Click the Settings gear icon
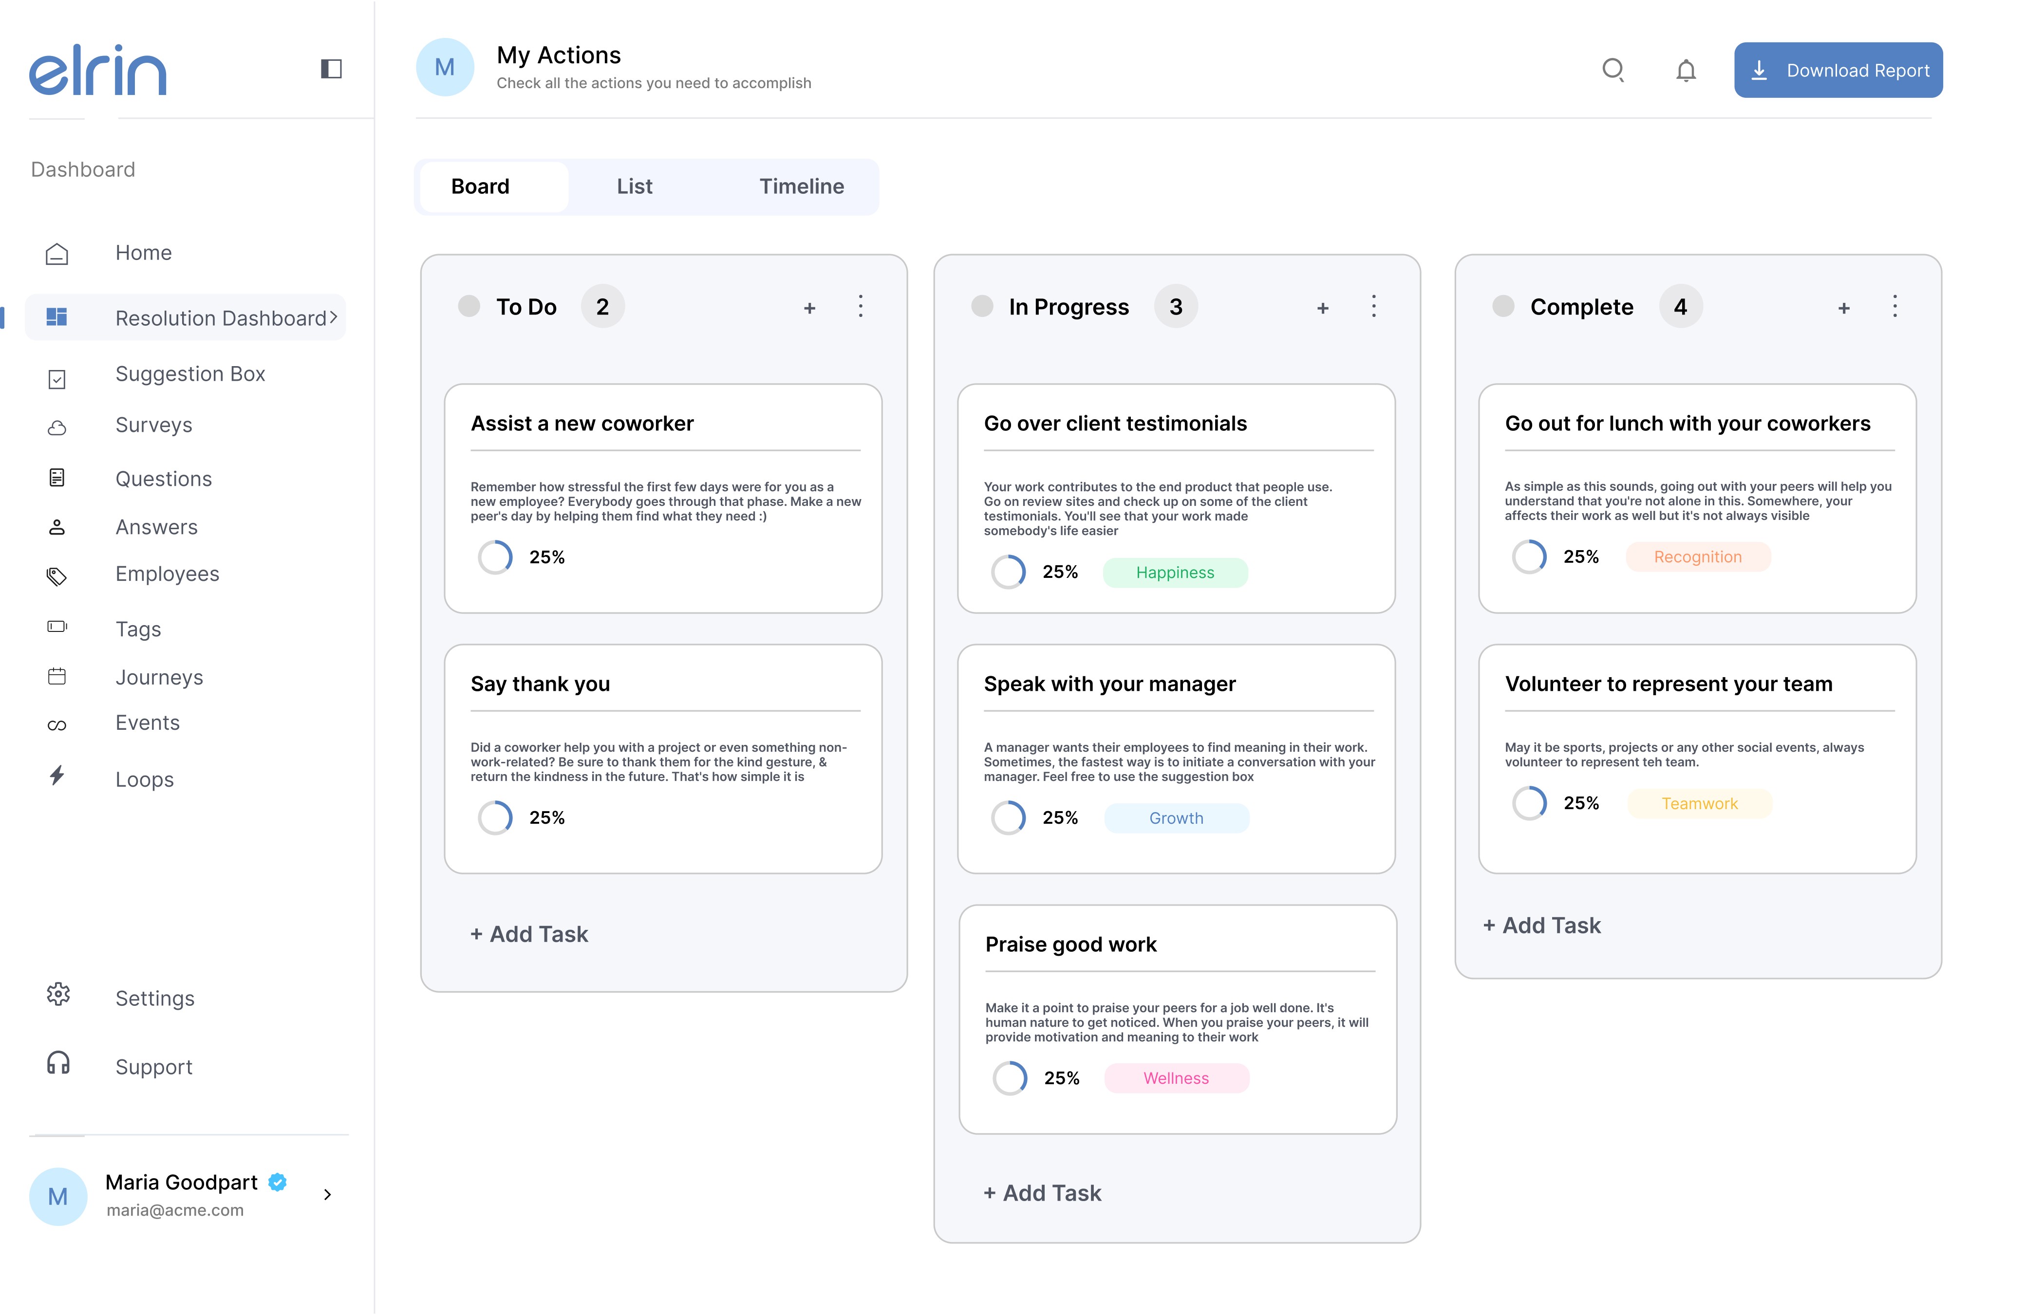 coord(58,995)
